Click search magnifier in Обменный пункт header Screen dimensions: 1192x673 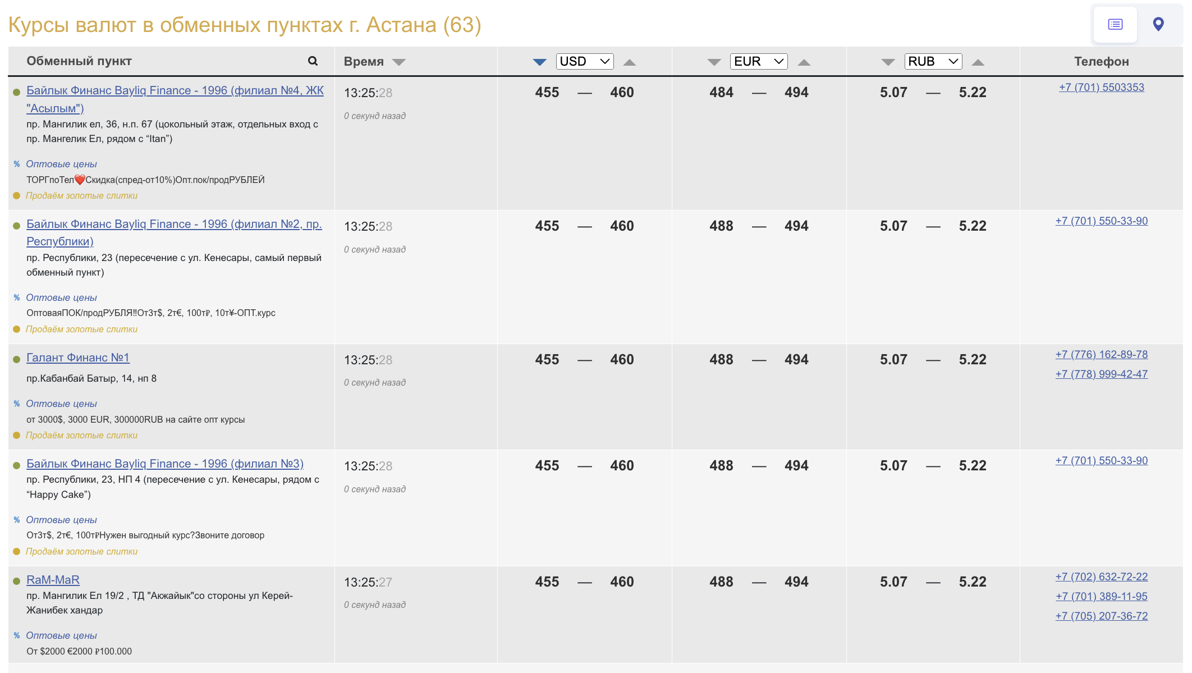[x=313, y=61]
